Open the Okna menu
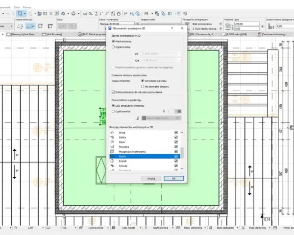The width and height of the screenshot is (294, 235). 17,7
